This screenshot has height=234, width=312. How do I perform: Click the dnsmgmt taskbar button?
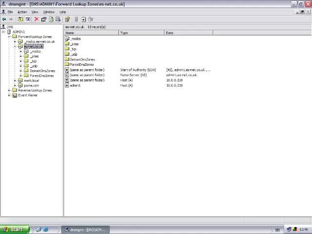[86, 230]
